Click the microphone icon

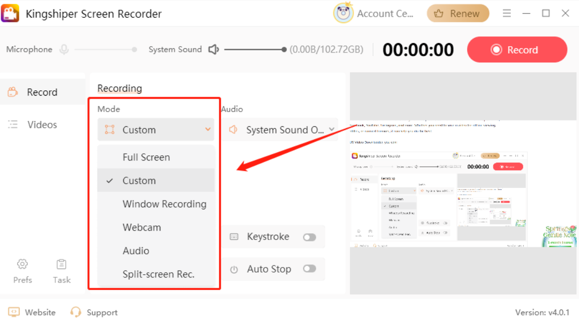point(64,50)
